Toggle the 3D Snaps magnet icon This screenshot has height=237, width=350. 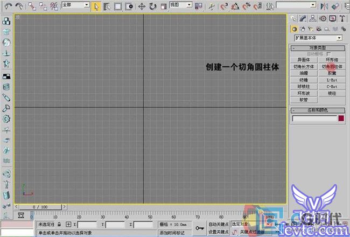pyautogui.click(x=224, y=6)
